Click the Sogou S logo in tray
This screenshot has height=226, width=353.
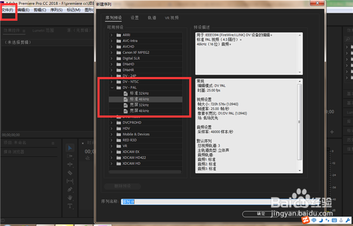pos(305,220)
